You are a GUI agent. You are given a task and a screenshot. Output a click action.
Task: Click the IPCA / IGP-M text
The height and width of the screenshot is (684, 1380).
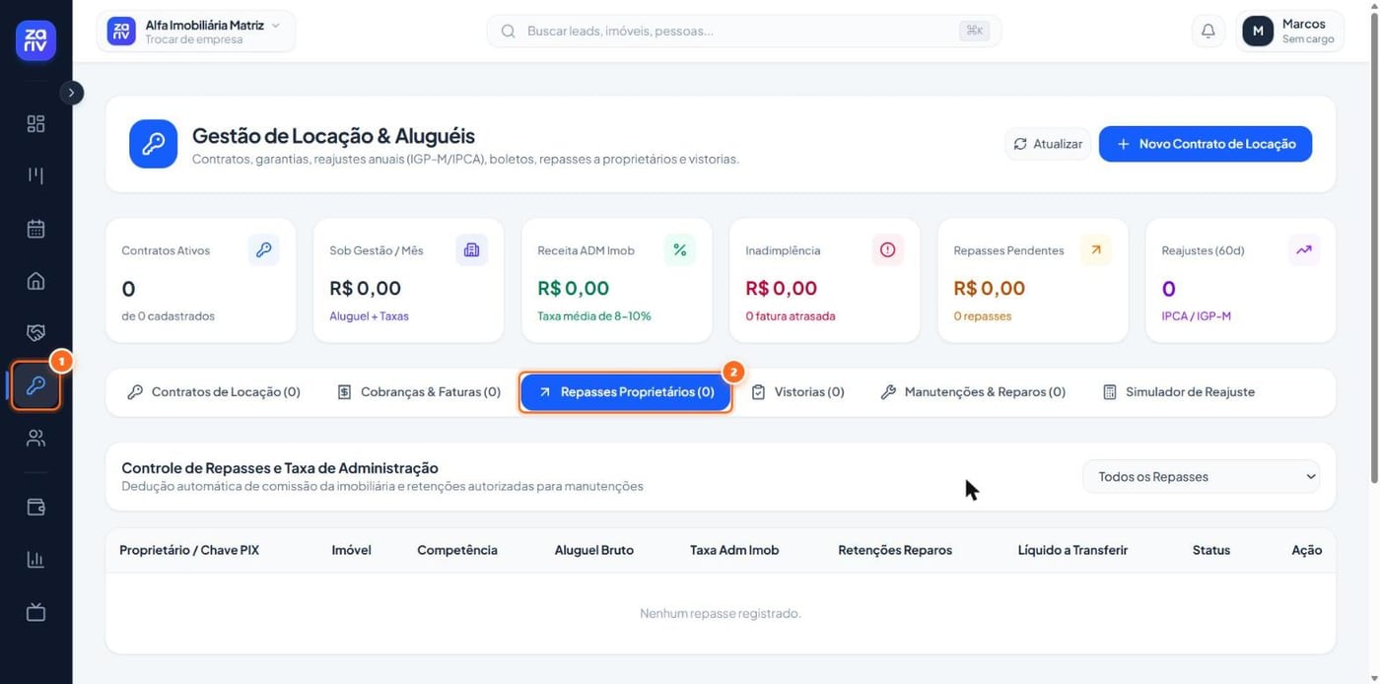coord(1197,316)
